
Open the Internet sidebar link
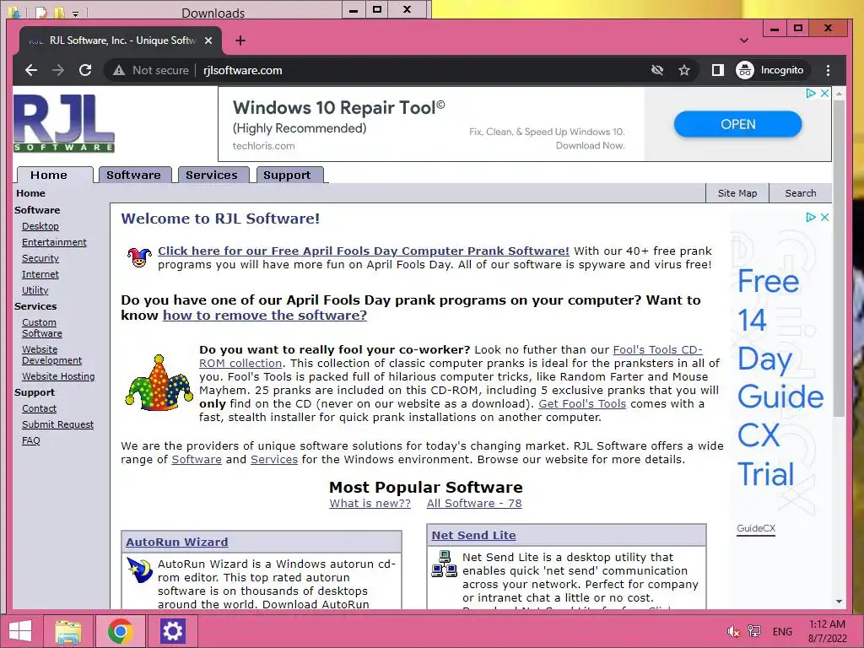[40, 274]
